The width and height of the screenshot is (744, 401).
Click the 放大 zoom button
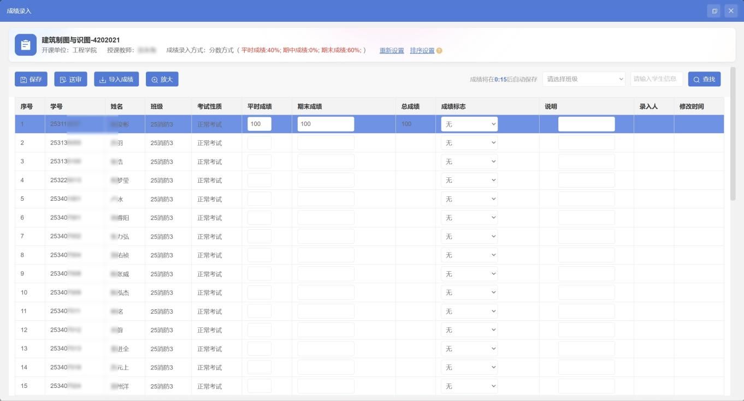[x=162, y=79]
